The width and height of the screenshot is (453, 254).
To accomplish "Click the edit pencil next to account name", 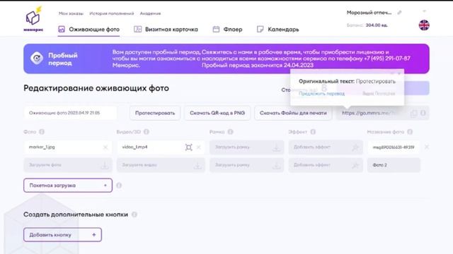I will click(399, 13).
